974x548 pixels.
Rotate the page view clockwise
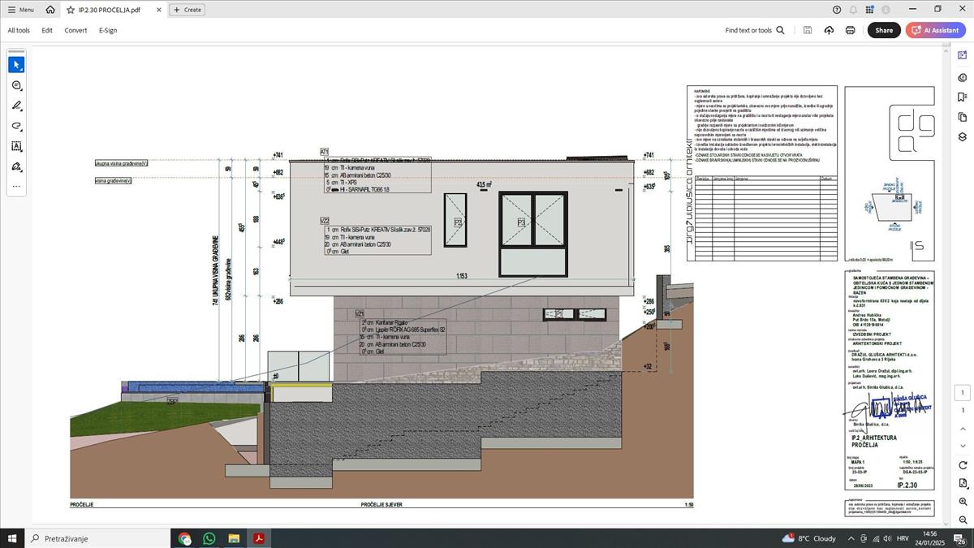pyautogui.click(x=963, y=465)
